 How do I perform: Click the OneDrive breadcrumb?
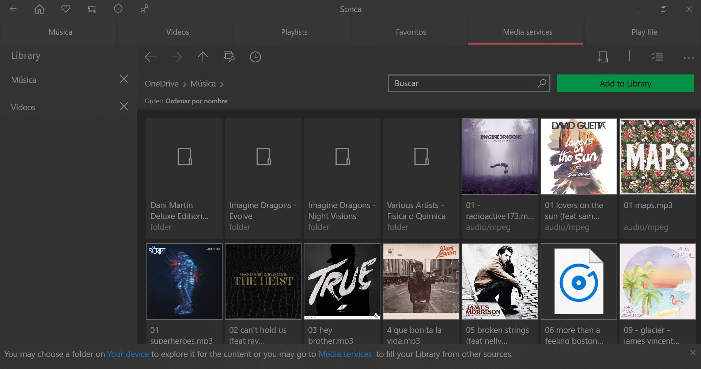(x=162, y=84)
